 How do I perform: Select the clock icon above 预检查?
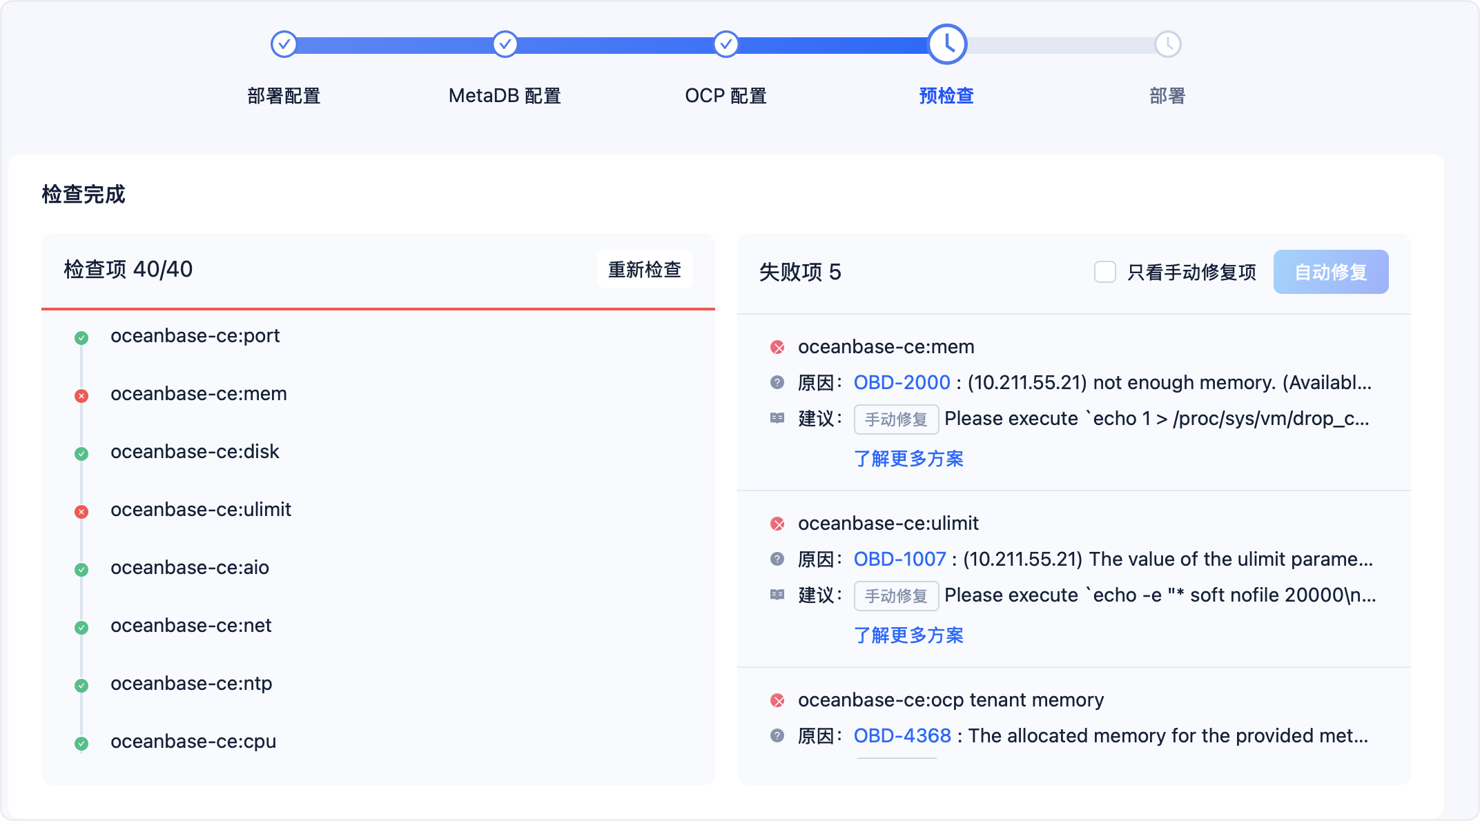[947, 43]
